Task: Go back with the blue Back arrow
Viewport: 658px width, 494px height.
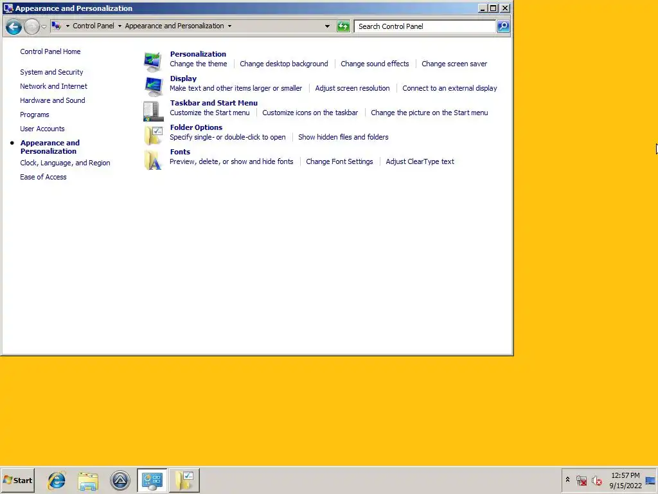Action: [x=13, y=27]
